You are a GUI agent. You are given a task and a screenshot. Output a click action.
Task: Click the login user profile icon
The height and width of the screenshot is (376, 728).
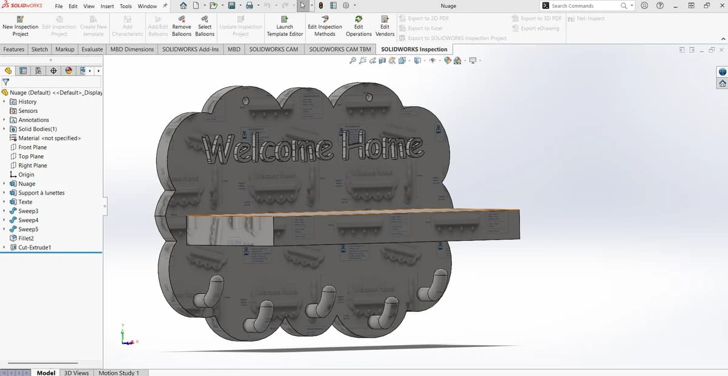tap(645, 5)
